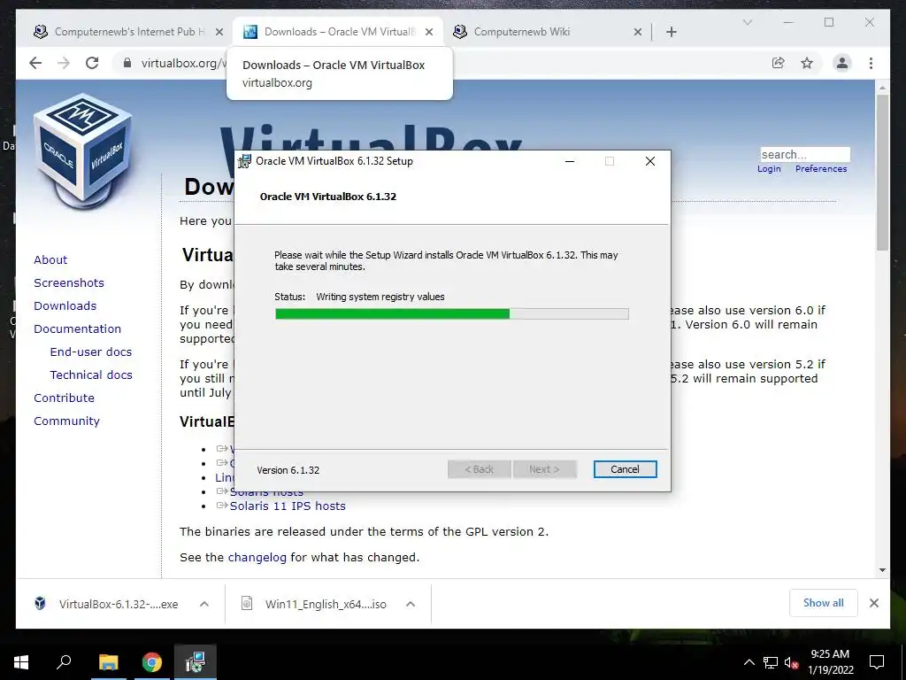
Task: Show hidden system tray icons
Action: pos(749,662)
